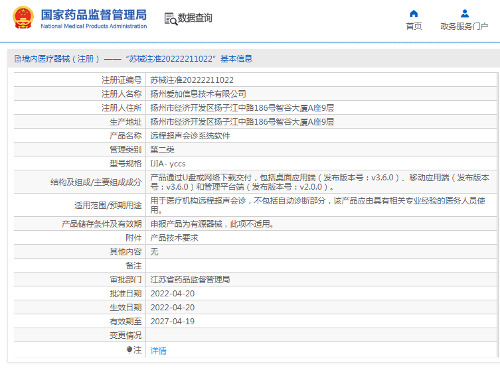The width and height of the screenshot is (500, 370).
Task: Click the 数据查询 heading text
Action: coord(195,18)
